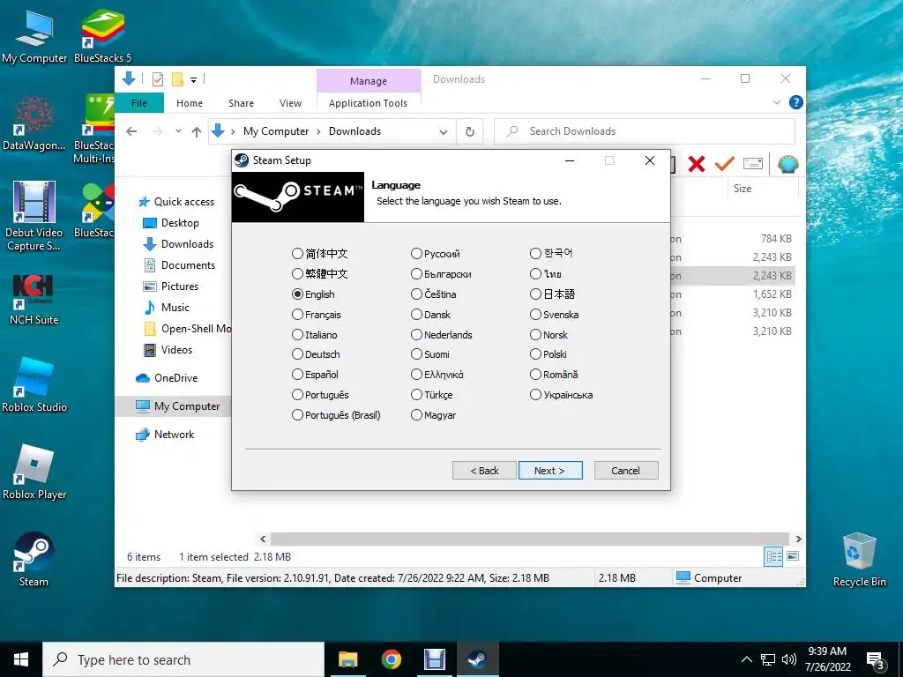Open the View ribbon tab
This screenshot has width=903, height=677.
coord(290,103)
